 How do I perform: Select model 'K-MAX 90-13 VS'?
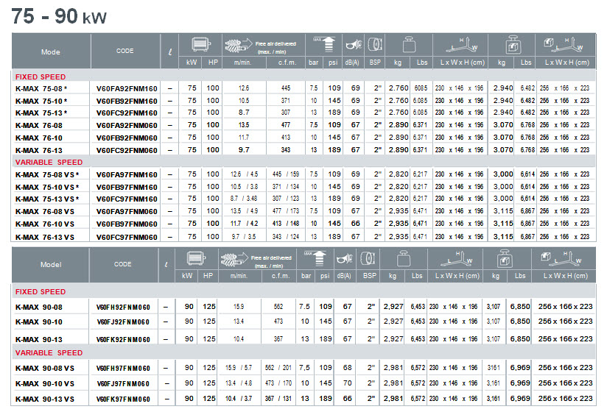coord(45,399)
